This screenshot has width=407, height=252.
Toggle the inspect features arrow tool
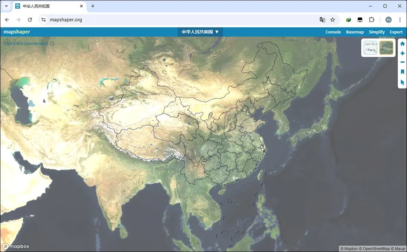(x=402, y=82)
